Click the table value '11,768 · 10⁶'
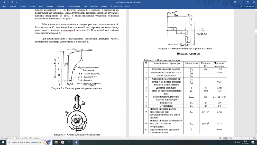This screenshot has width=257, height=145. click(x=219, y=97)
